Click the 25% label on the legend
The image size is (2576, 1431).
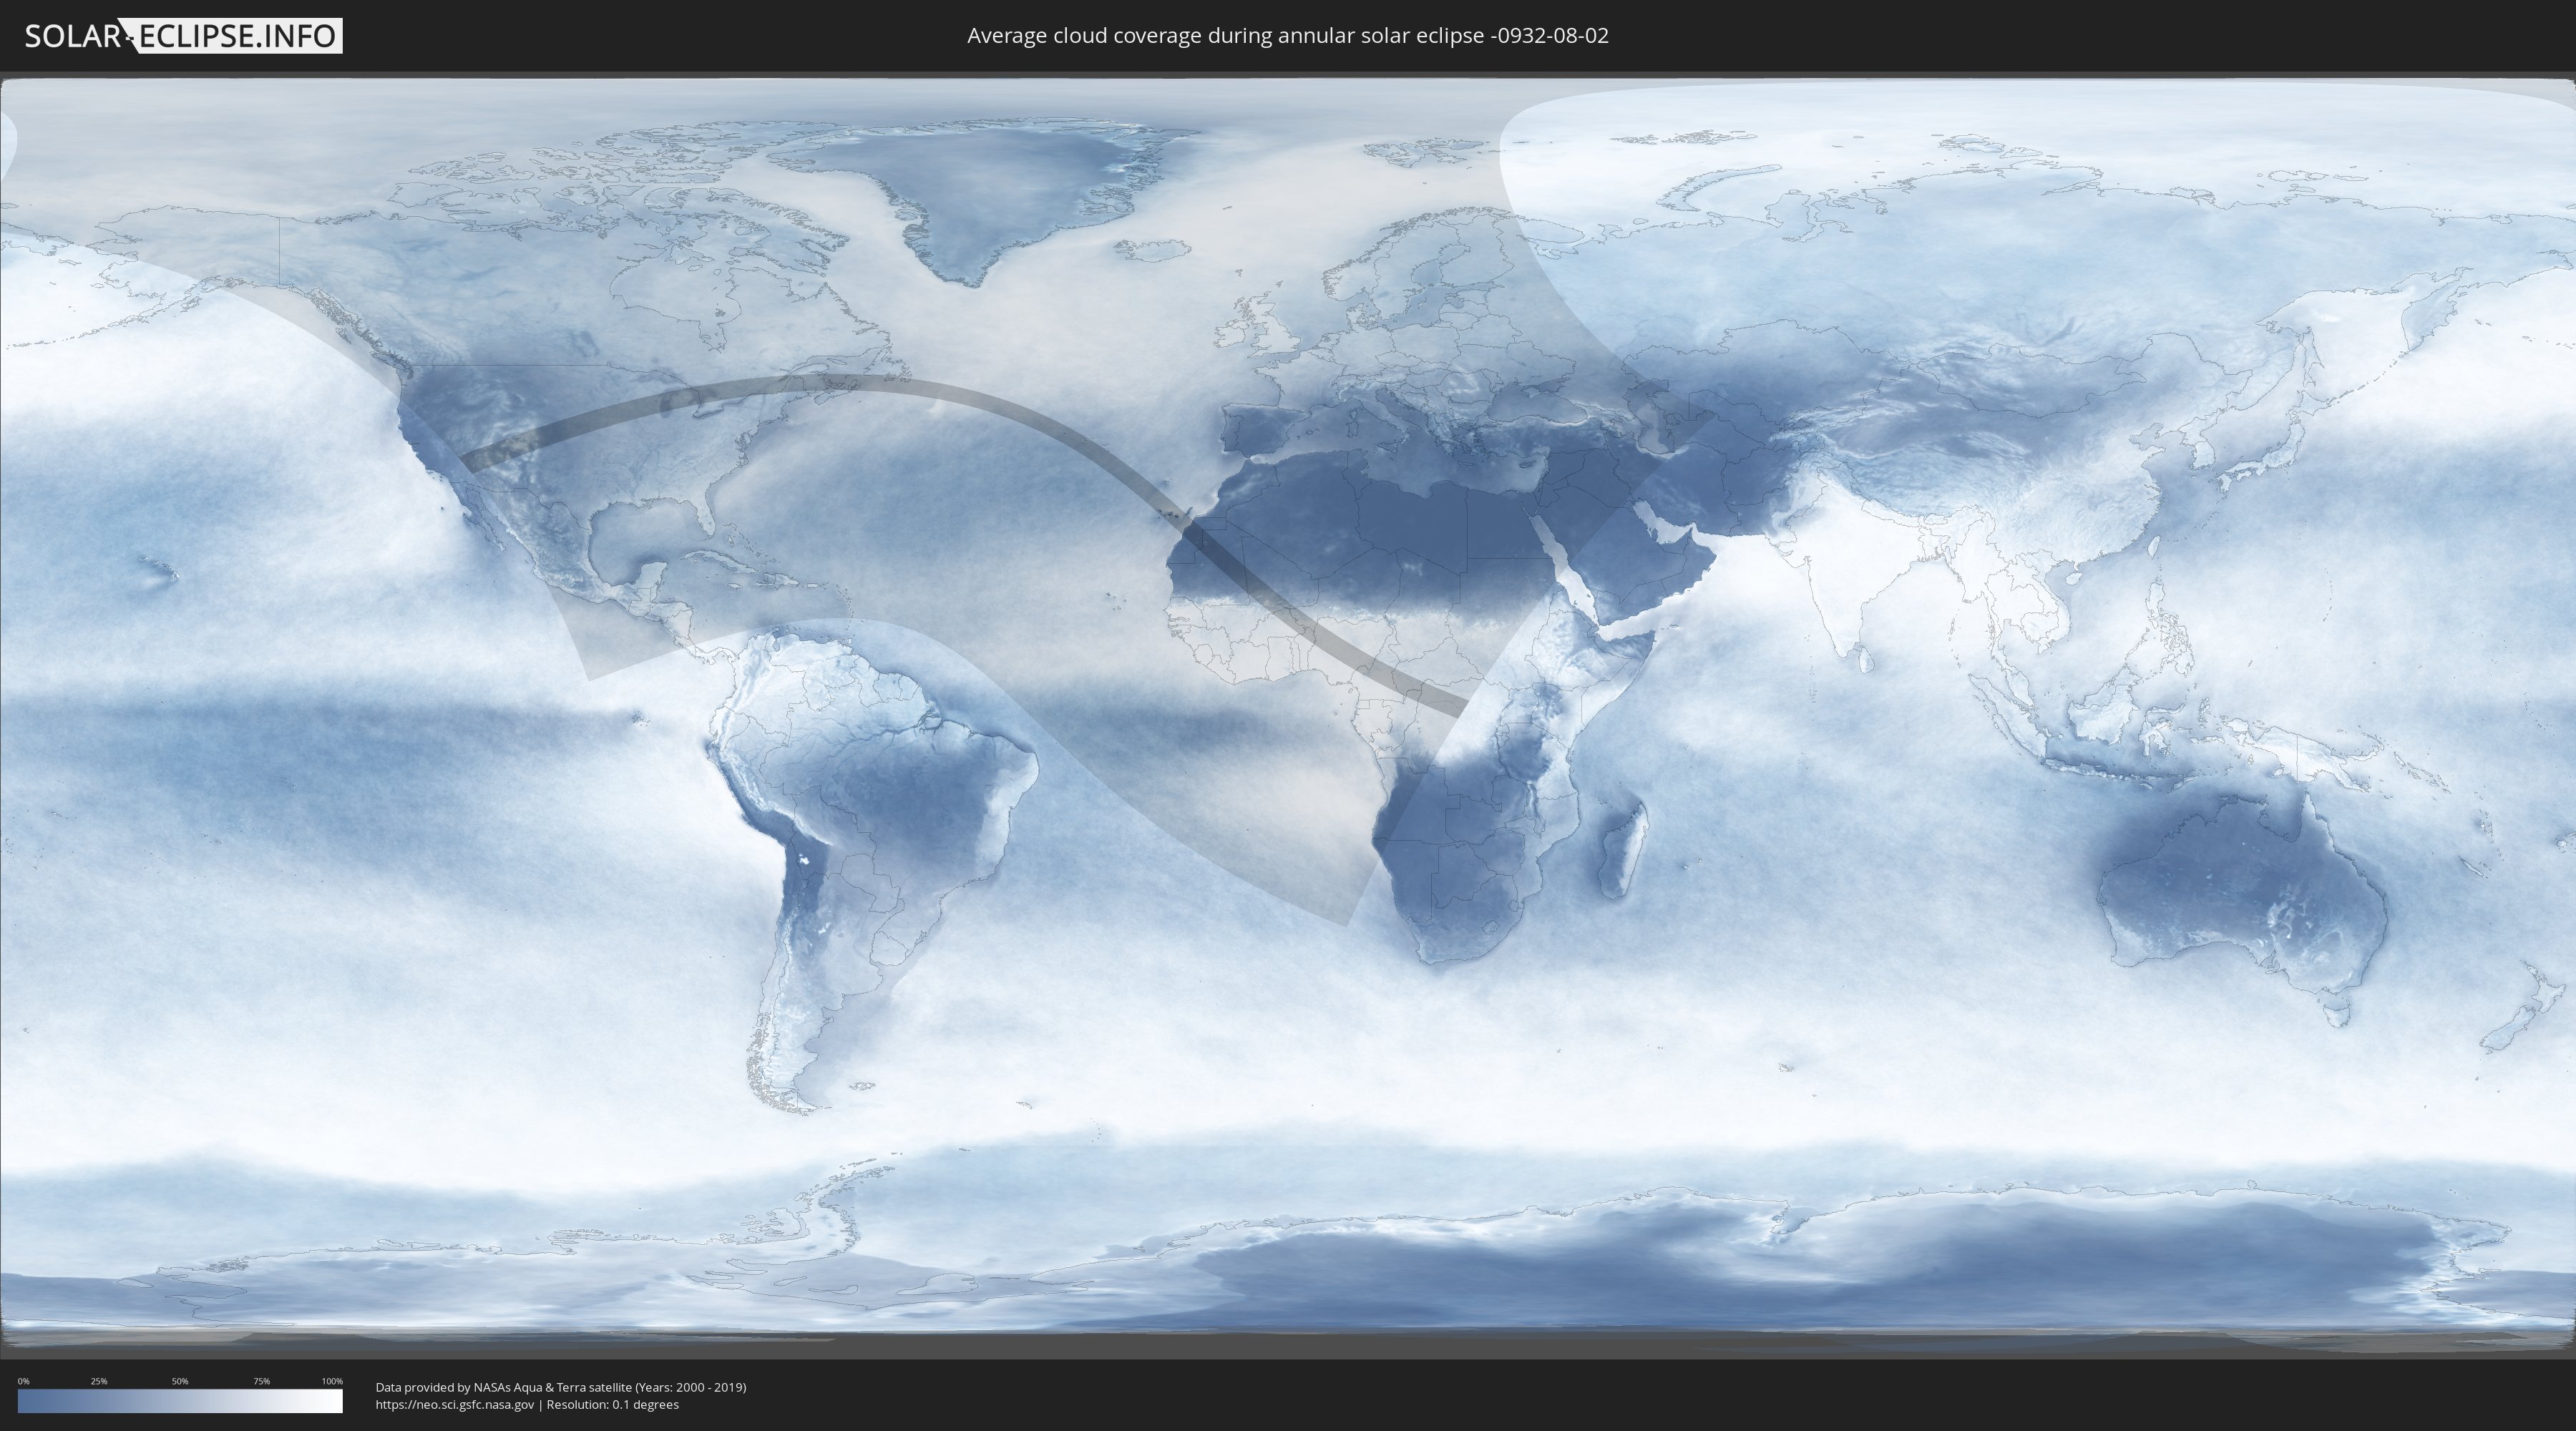click(99, 1381)
